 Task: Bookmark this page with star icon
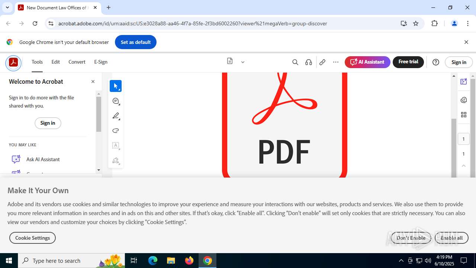click(x=416, y=23)
